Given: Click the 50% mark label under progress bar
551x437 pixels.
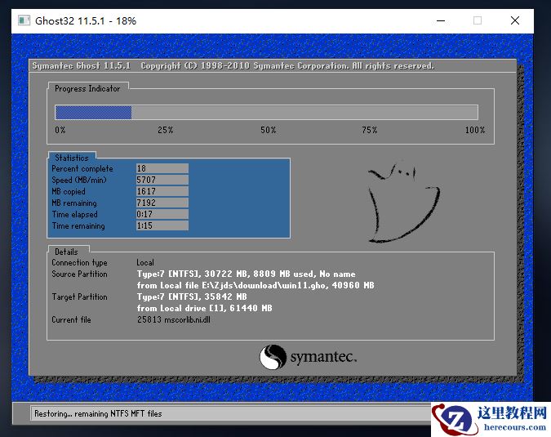Looking at the screenshot, I should [x=268, y=131].
